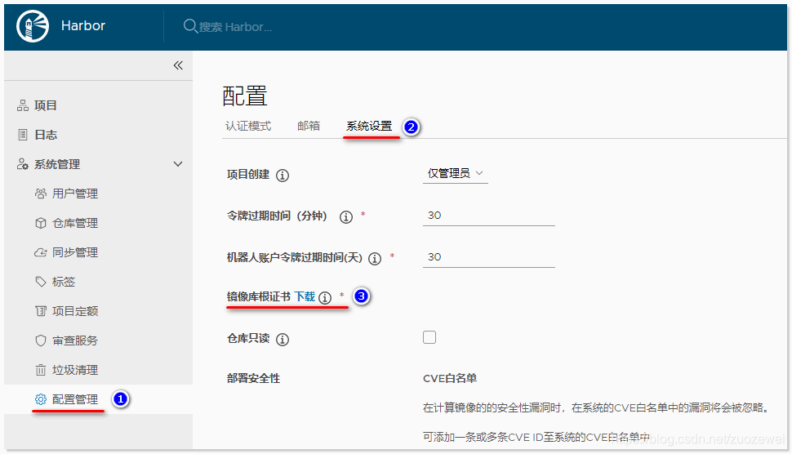Click the 项目 projects icon
792x454 pixels.
pyautogui.click(x=23, y=105)
